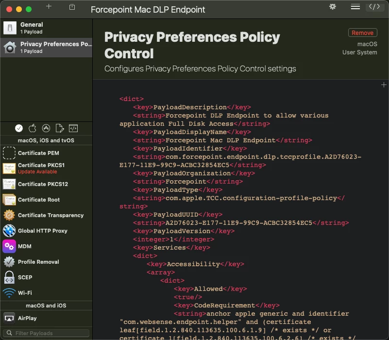Add the SCEP payload

(x=47, y=277)
